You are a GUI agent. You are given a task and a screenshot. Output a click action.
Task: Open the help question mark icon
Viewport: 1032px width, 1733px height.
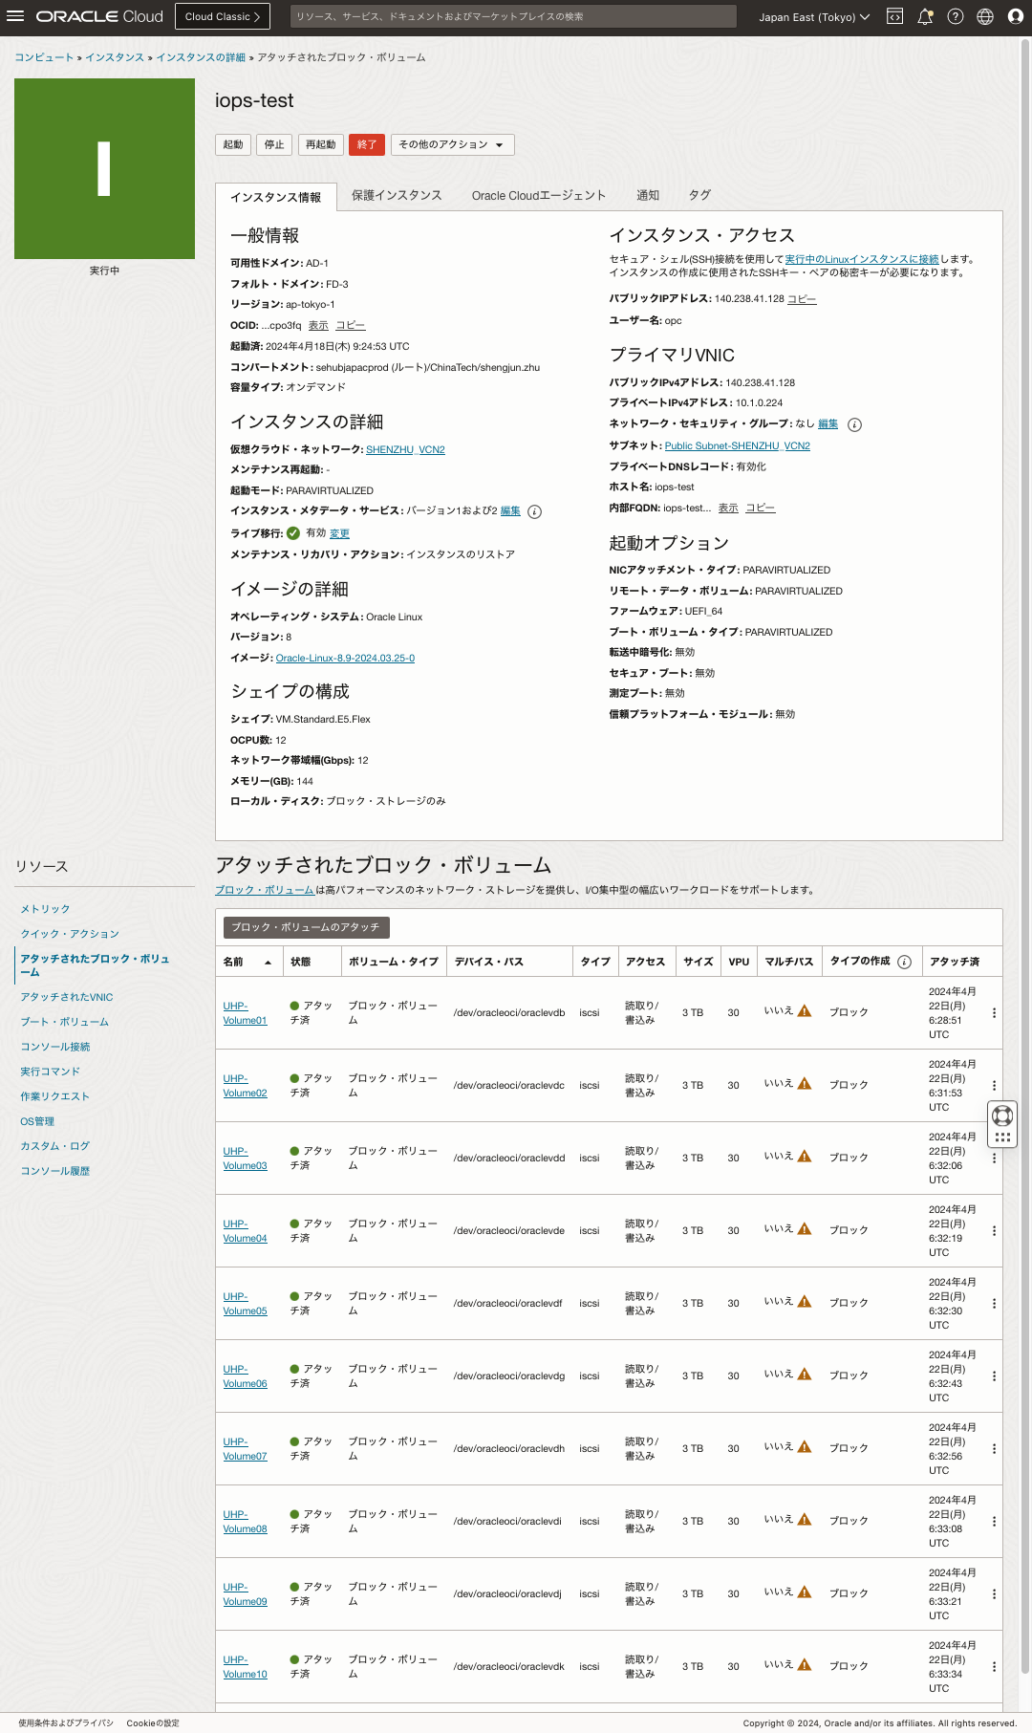(956, 16)
